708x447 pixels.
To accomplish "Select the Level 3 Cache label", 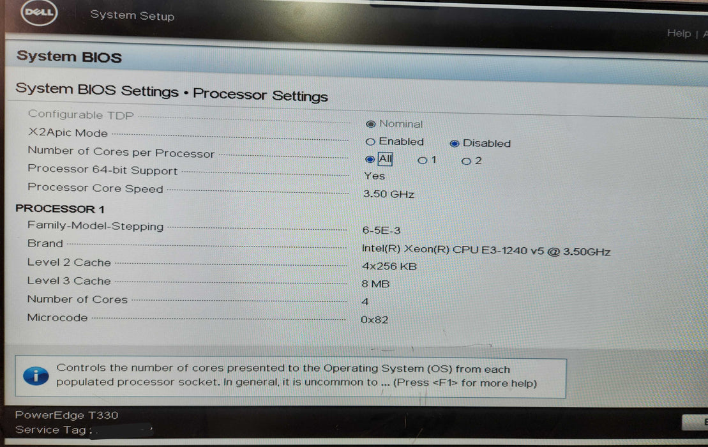I will (x=69, y=281).
